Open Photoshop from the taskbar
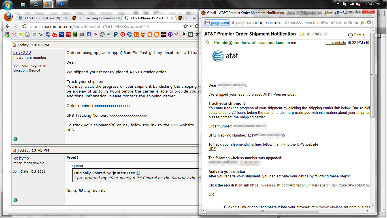387x218 pixels. [62, 4]
